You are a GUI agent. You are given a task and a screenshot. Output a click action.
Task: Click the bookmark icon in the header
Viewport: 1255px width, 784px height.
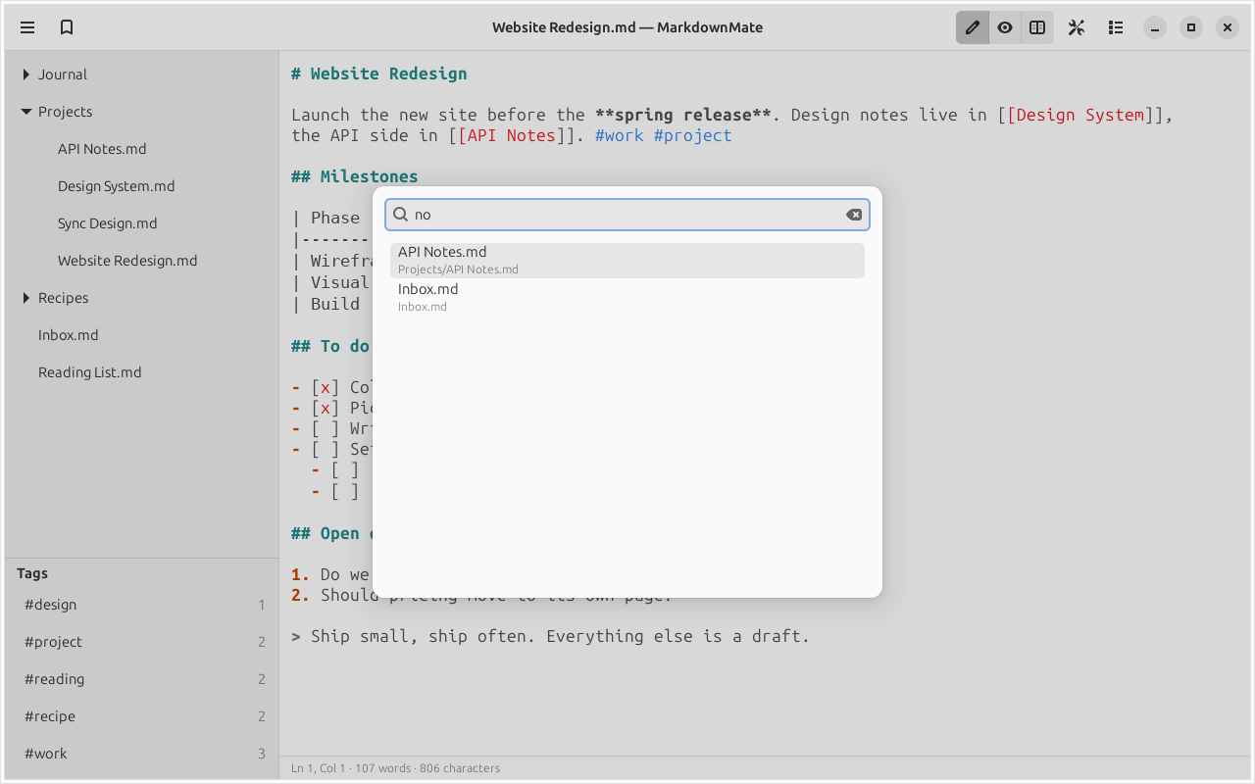[67, 27]
